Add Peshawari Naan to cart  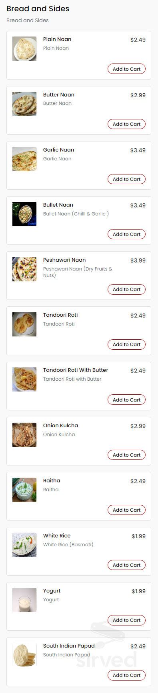[x=126, y=289]
